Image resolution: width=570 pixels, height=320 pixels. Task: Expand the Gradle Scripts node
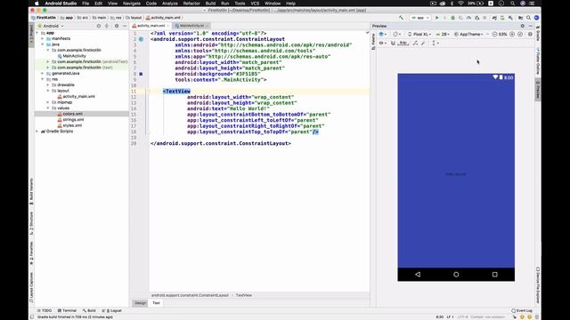click(x=37, y=132)
